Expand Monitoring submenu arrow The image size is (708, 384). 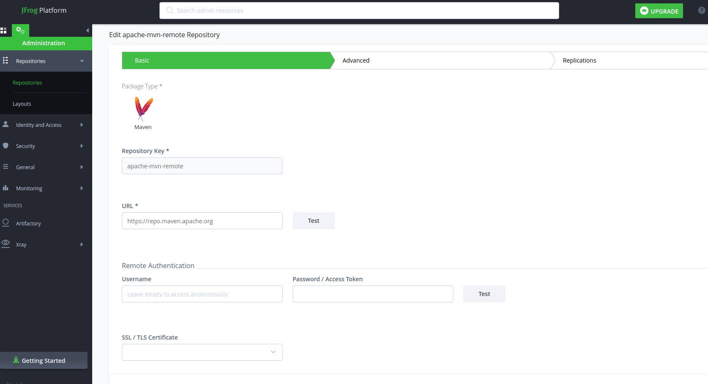point(82,188)
